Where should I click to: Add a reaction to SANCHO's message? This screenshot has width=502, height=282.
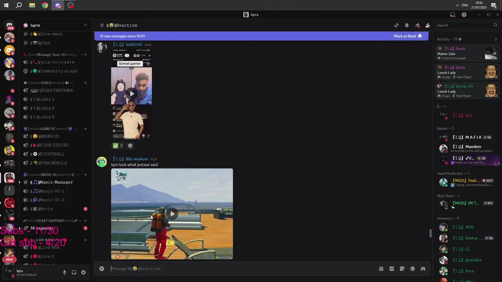[130, 146]
